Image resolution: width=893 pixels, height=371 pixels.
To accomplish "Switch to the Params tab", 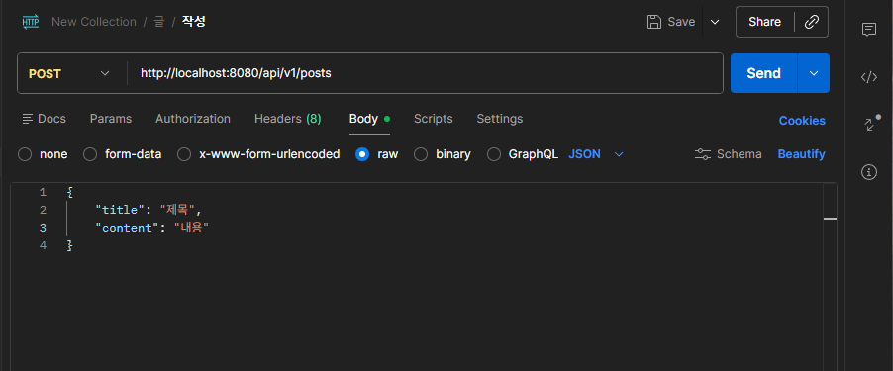I will click(x=111, y=119).
